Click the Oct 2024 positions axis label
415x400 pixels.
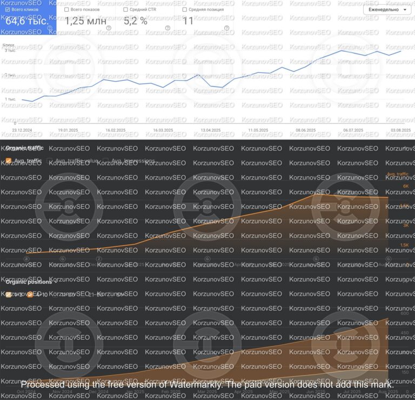point(26,391)
